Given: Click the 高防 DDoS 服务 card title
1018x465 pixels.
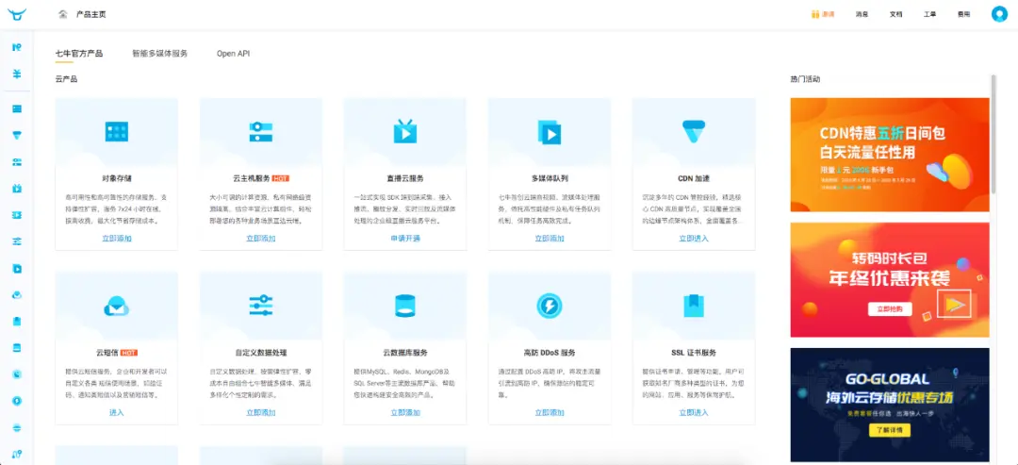Looking at the screenshot, I should (x=550, y=353).
